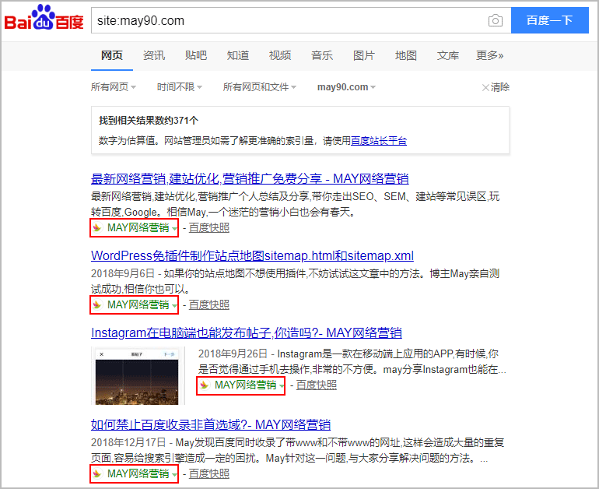Viewport: 599px width, 489px height.
Task: Open the 时间不限 time filter dropdown
Action: coord(180,87)
